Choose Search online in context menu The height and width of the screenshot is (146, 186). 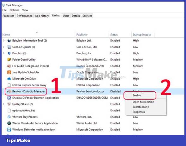click(141, 107)
